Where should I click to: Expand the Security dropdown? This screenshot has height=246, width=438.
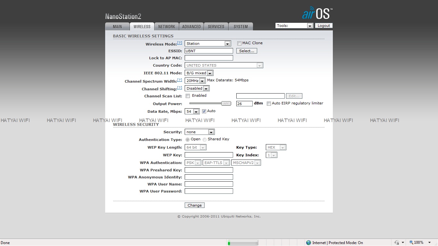pyautogui.click(x=200, y=132)
